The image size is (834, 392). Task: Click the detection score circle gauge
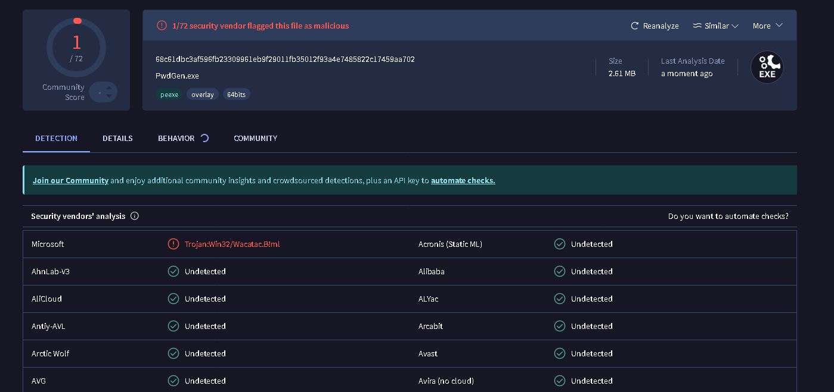click(76, 47)
